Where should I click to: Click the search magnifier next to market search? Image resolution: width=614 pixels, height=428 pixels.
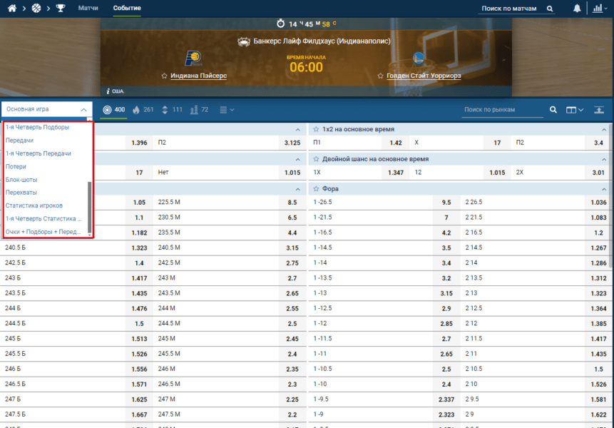pos(553,110)
